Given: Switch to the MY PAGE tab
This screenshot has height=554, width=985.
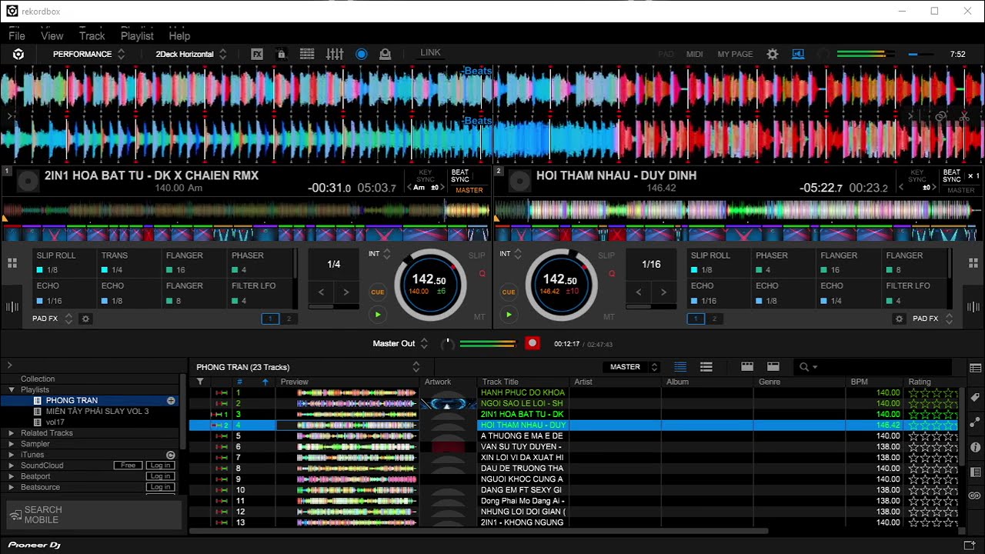Looking at the screenshot, I should click(735, 54).
